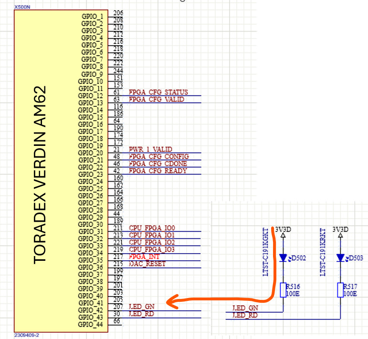
Task: Select the CPU_FPGA_IO0 net label
Action: [152, 228]
